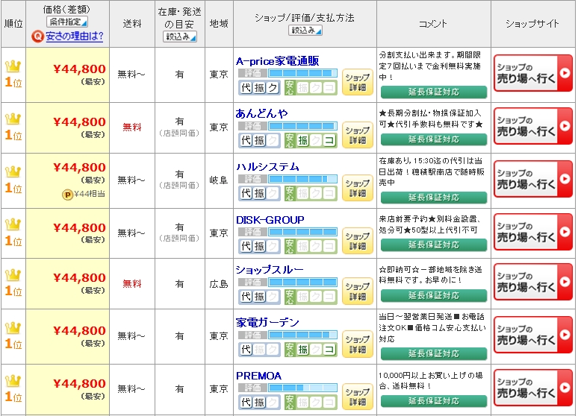The image size is (578, 416).
Task: Click the 振 payment icon for DISK-GROUP
Action: coord(259,246)
